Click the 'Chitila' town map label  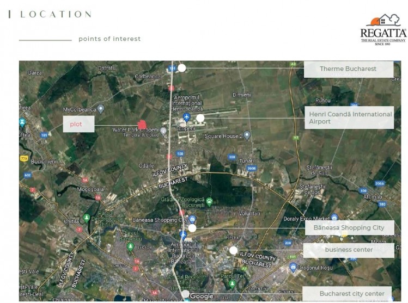71,221
